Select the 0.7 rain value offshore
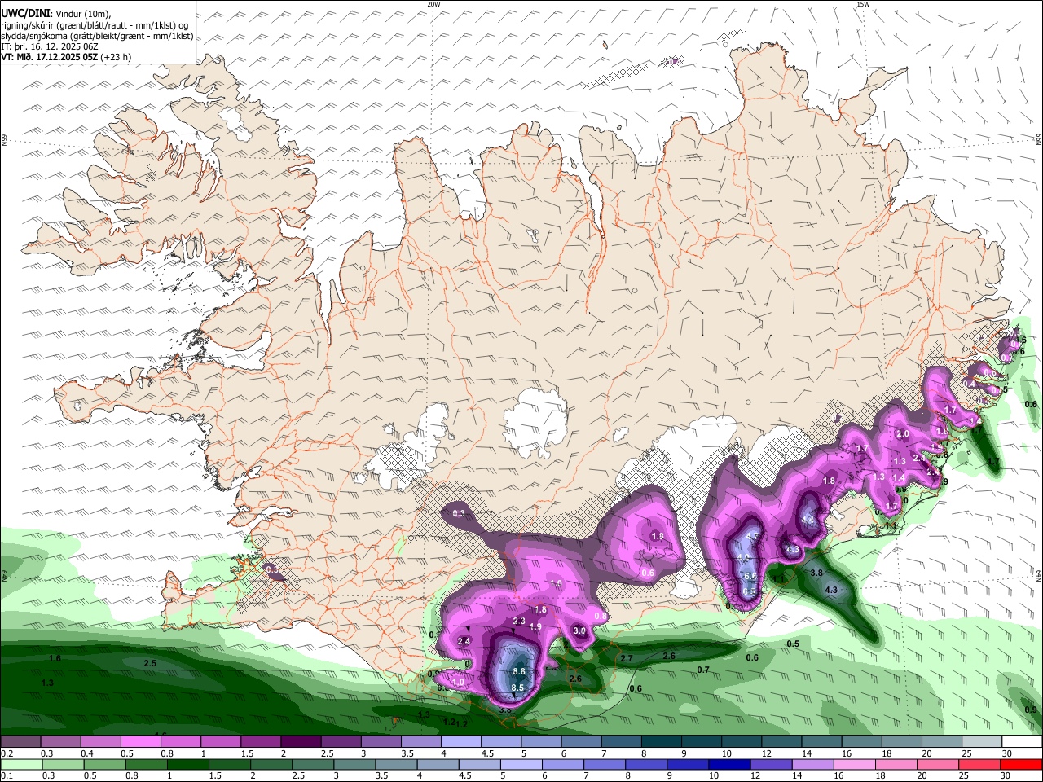The height and width of the screenshot is (782, 1043). coord(703,670)
